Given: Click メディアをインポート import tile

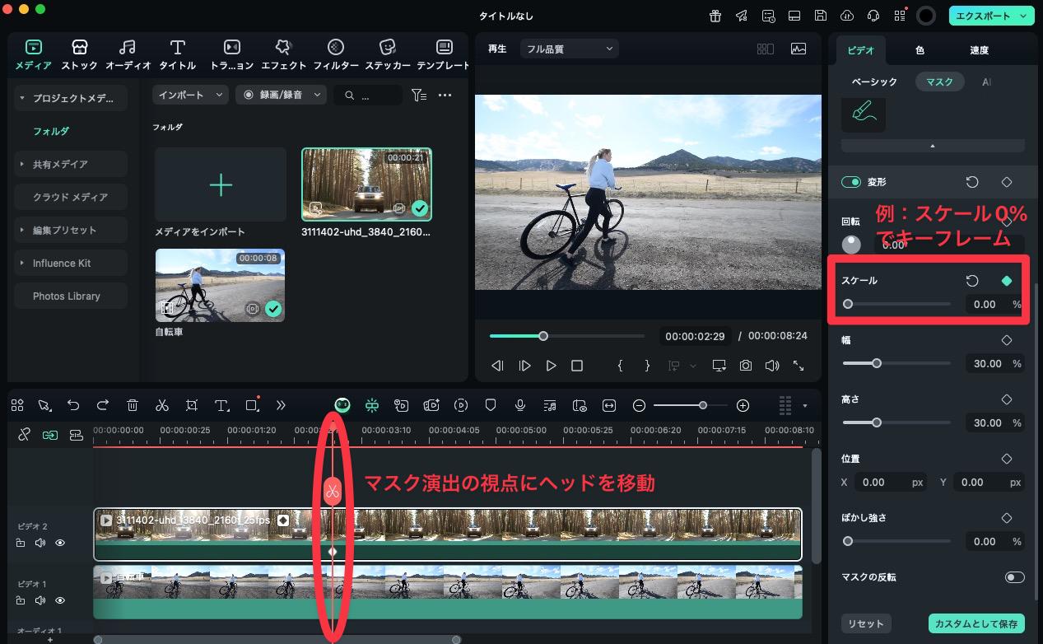Looking at the screenshot, I should click(221, 184).
